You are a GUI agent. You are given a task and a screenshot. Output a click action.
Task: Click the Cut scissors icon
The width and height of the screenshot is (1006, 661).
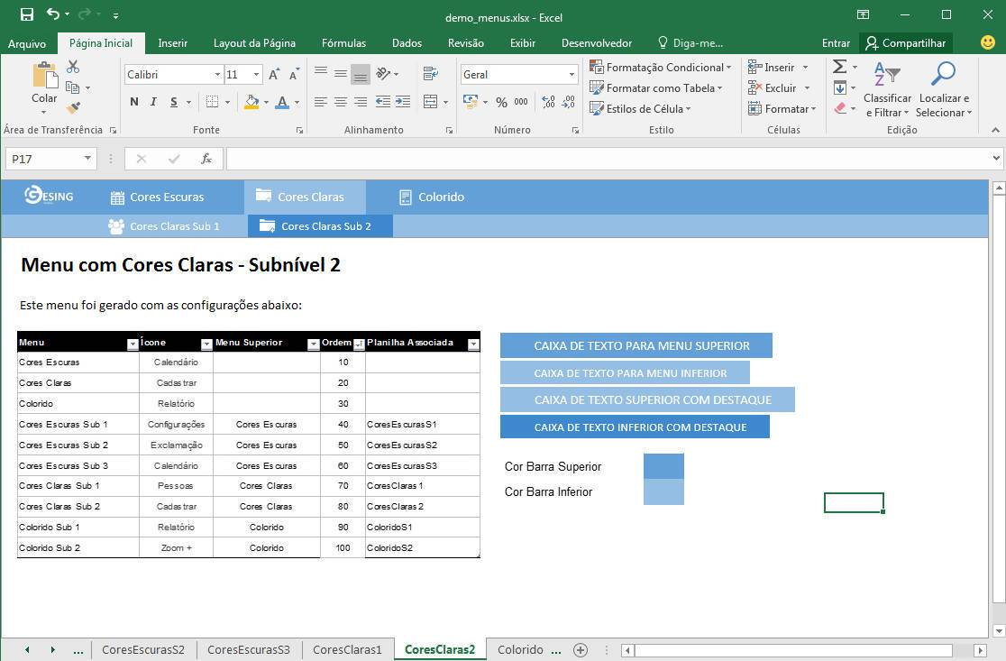(73, 67)
